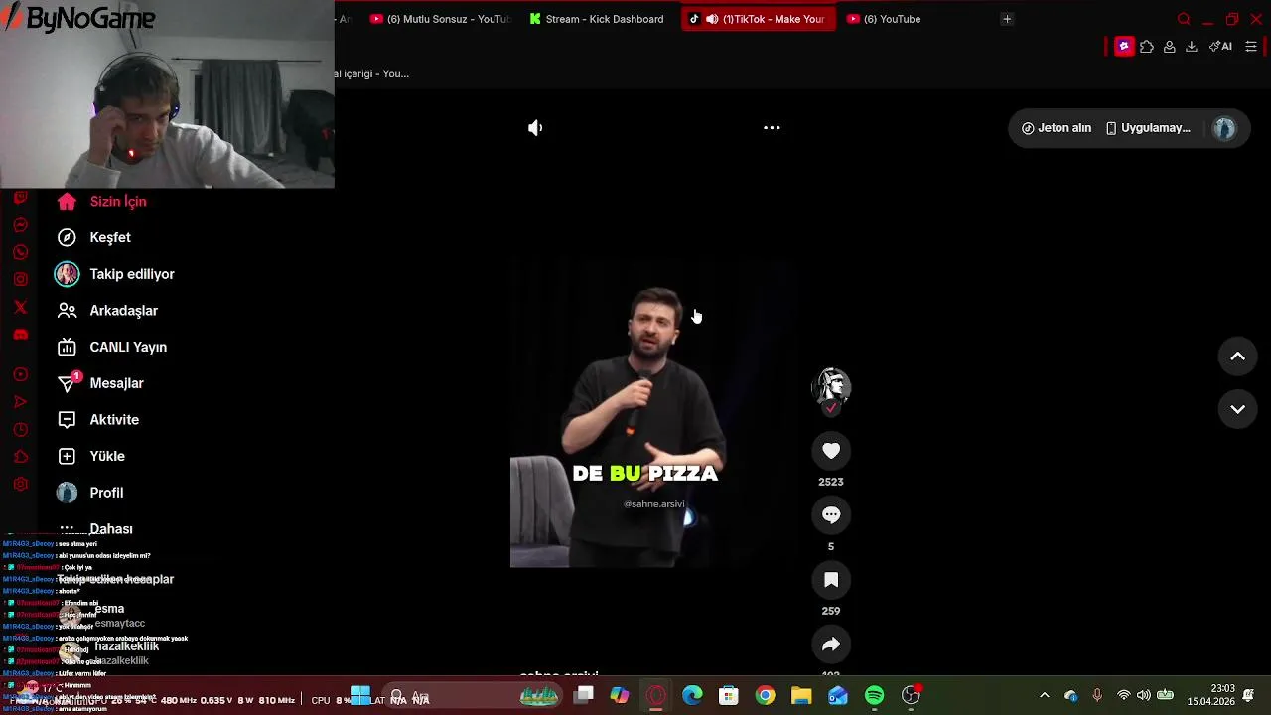Open settings gear in Opera GX sidebar
Screen dimensions: 1271x715
pos(20,485)
